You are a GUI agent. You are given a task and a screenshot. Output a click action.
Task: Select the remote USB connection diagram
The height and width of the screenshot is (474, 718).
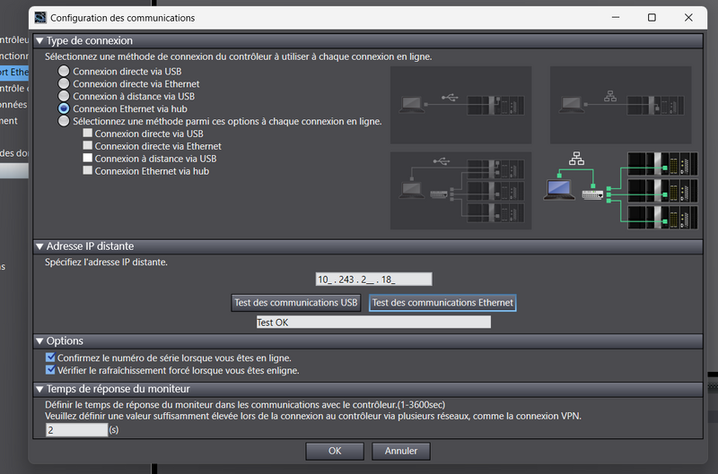pos(460,190)
